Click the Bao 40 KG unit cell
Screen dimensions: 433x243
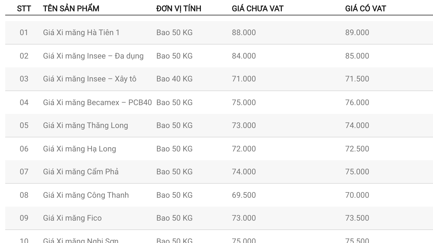coord(175,79)
